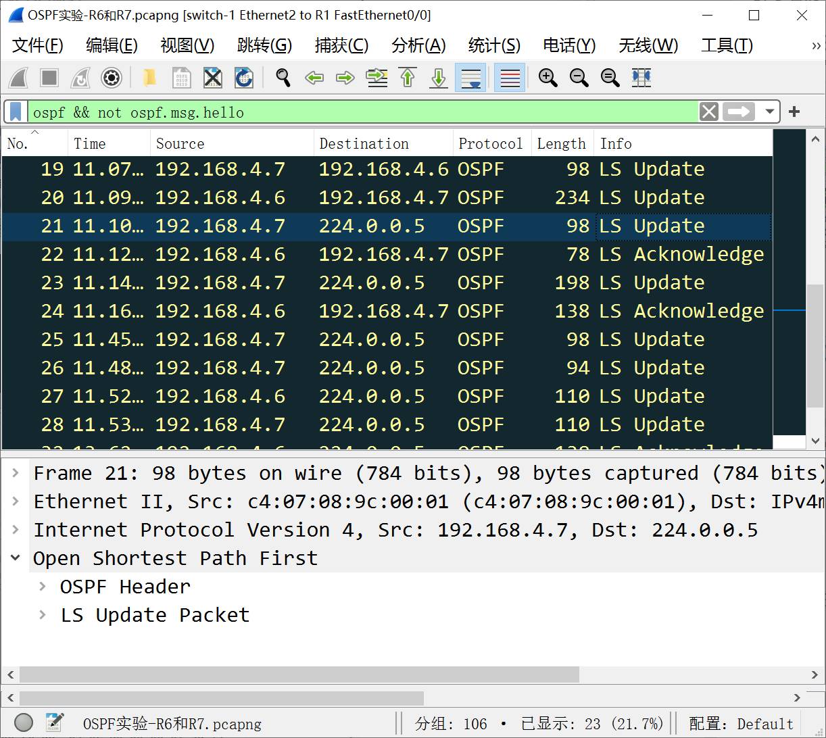Click the resize columns icon

[x=641, y=78]
